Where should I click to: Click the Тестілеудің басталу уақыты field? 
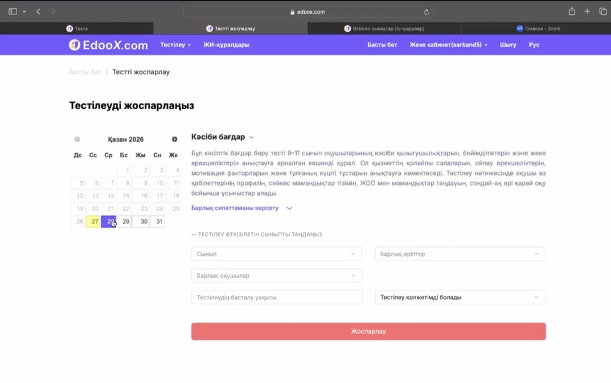point(277,297)
